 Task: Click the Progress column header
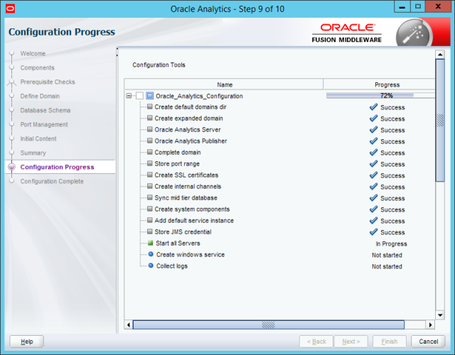coord(380,84)
